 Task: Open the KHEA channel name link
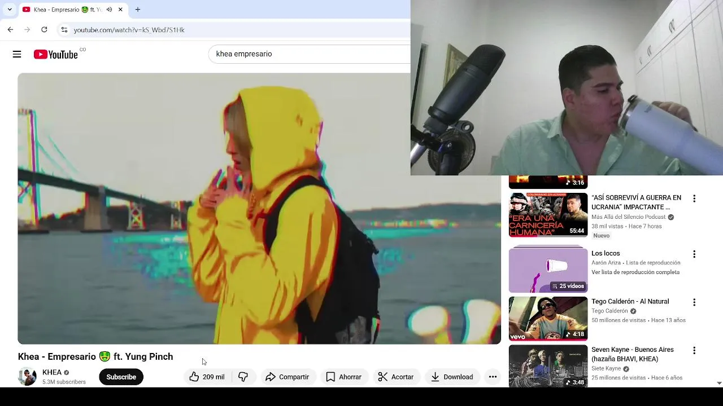(x=52, y=373)
